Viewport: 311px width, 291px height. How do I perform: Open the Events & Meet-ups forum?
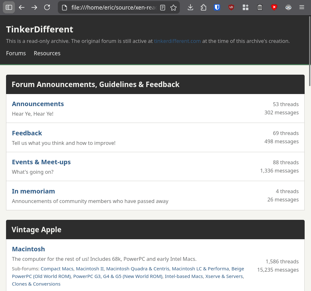coord(41,162)
